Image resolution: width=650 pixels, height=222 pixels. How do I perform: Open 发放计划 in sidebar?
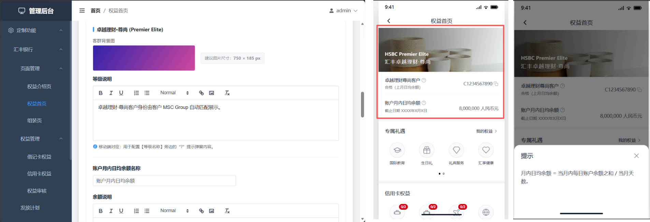(x=30, y=208)
